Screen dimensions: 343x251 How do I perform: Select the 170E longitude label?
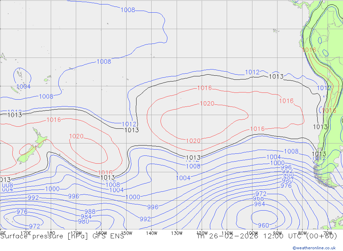tap(26, 233)
